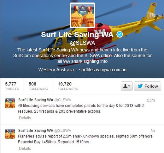
Task: Open the surflifesavingwa.com.au website link
Action: tap(103, 70)
